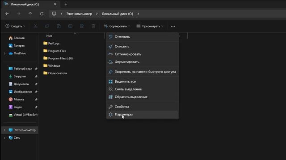Viewport: 286px width, 160px height.
Task: Close the Локальный диск (C:) tab
Action: pos(55,4)
